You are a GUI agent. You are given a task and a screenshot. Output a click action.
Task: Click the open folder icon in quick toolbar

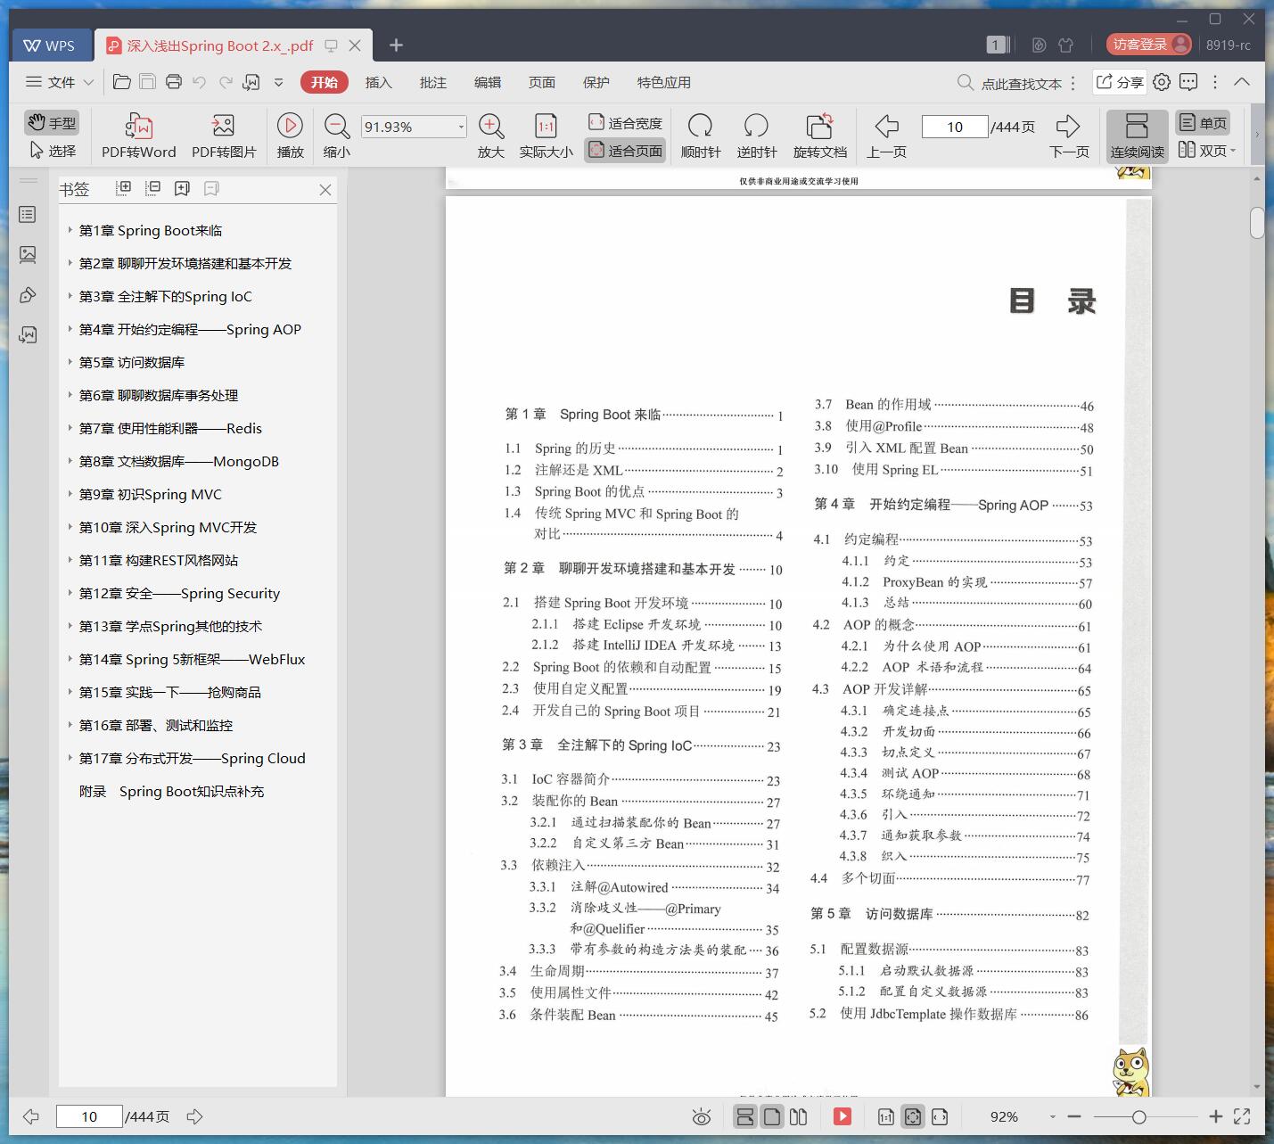[122, 82]
